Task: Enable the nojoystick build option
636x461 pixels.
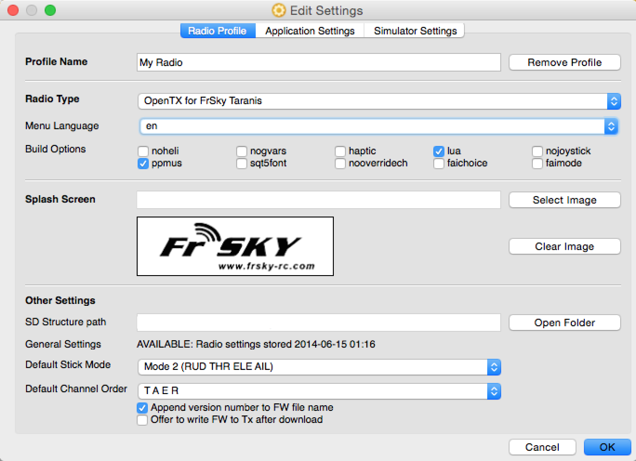Action: (537, 151)
